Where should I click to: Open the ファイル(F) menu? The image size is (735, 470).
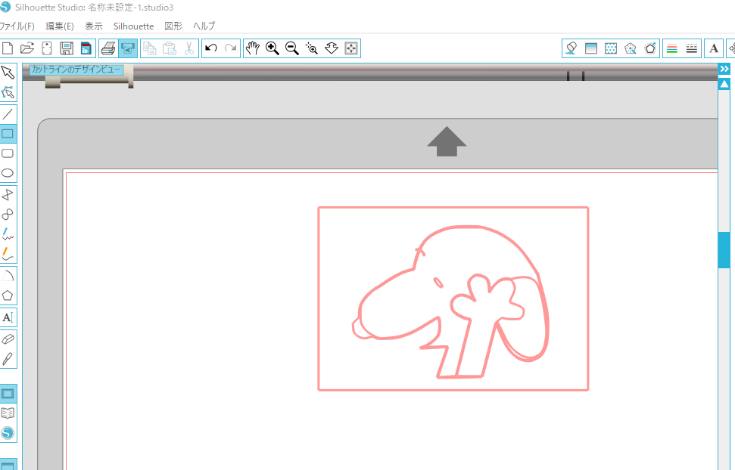pos(17,26)
